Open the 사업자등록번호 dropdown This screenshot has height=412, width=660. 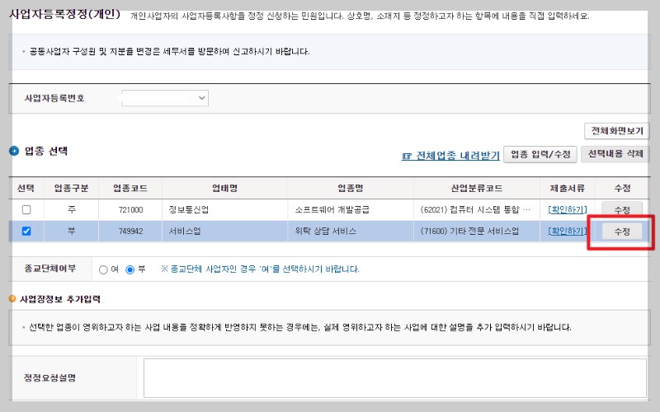[x=164, y=98]
